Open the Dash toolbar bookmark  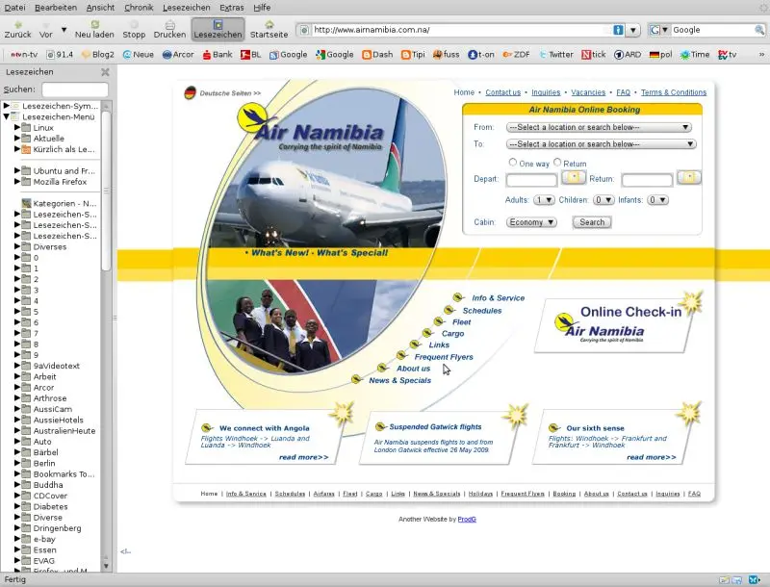pyautogui.click(x=377, y=55)
